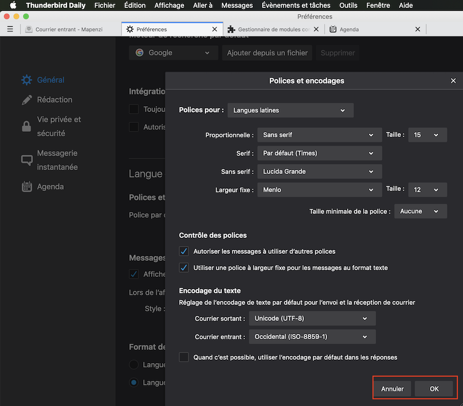
Task: Open Courrier entrant encoding dropdown
Action: (x=312, y=337)
